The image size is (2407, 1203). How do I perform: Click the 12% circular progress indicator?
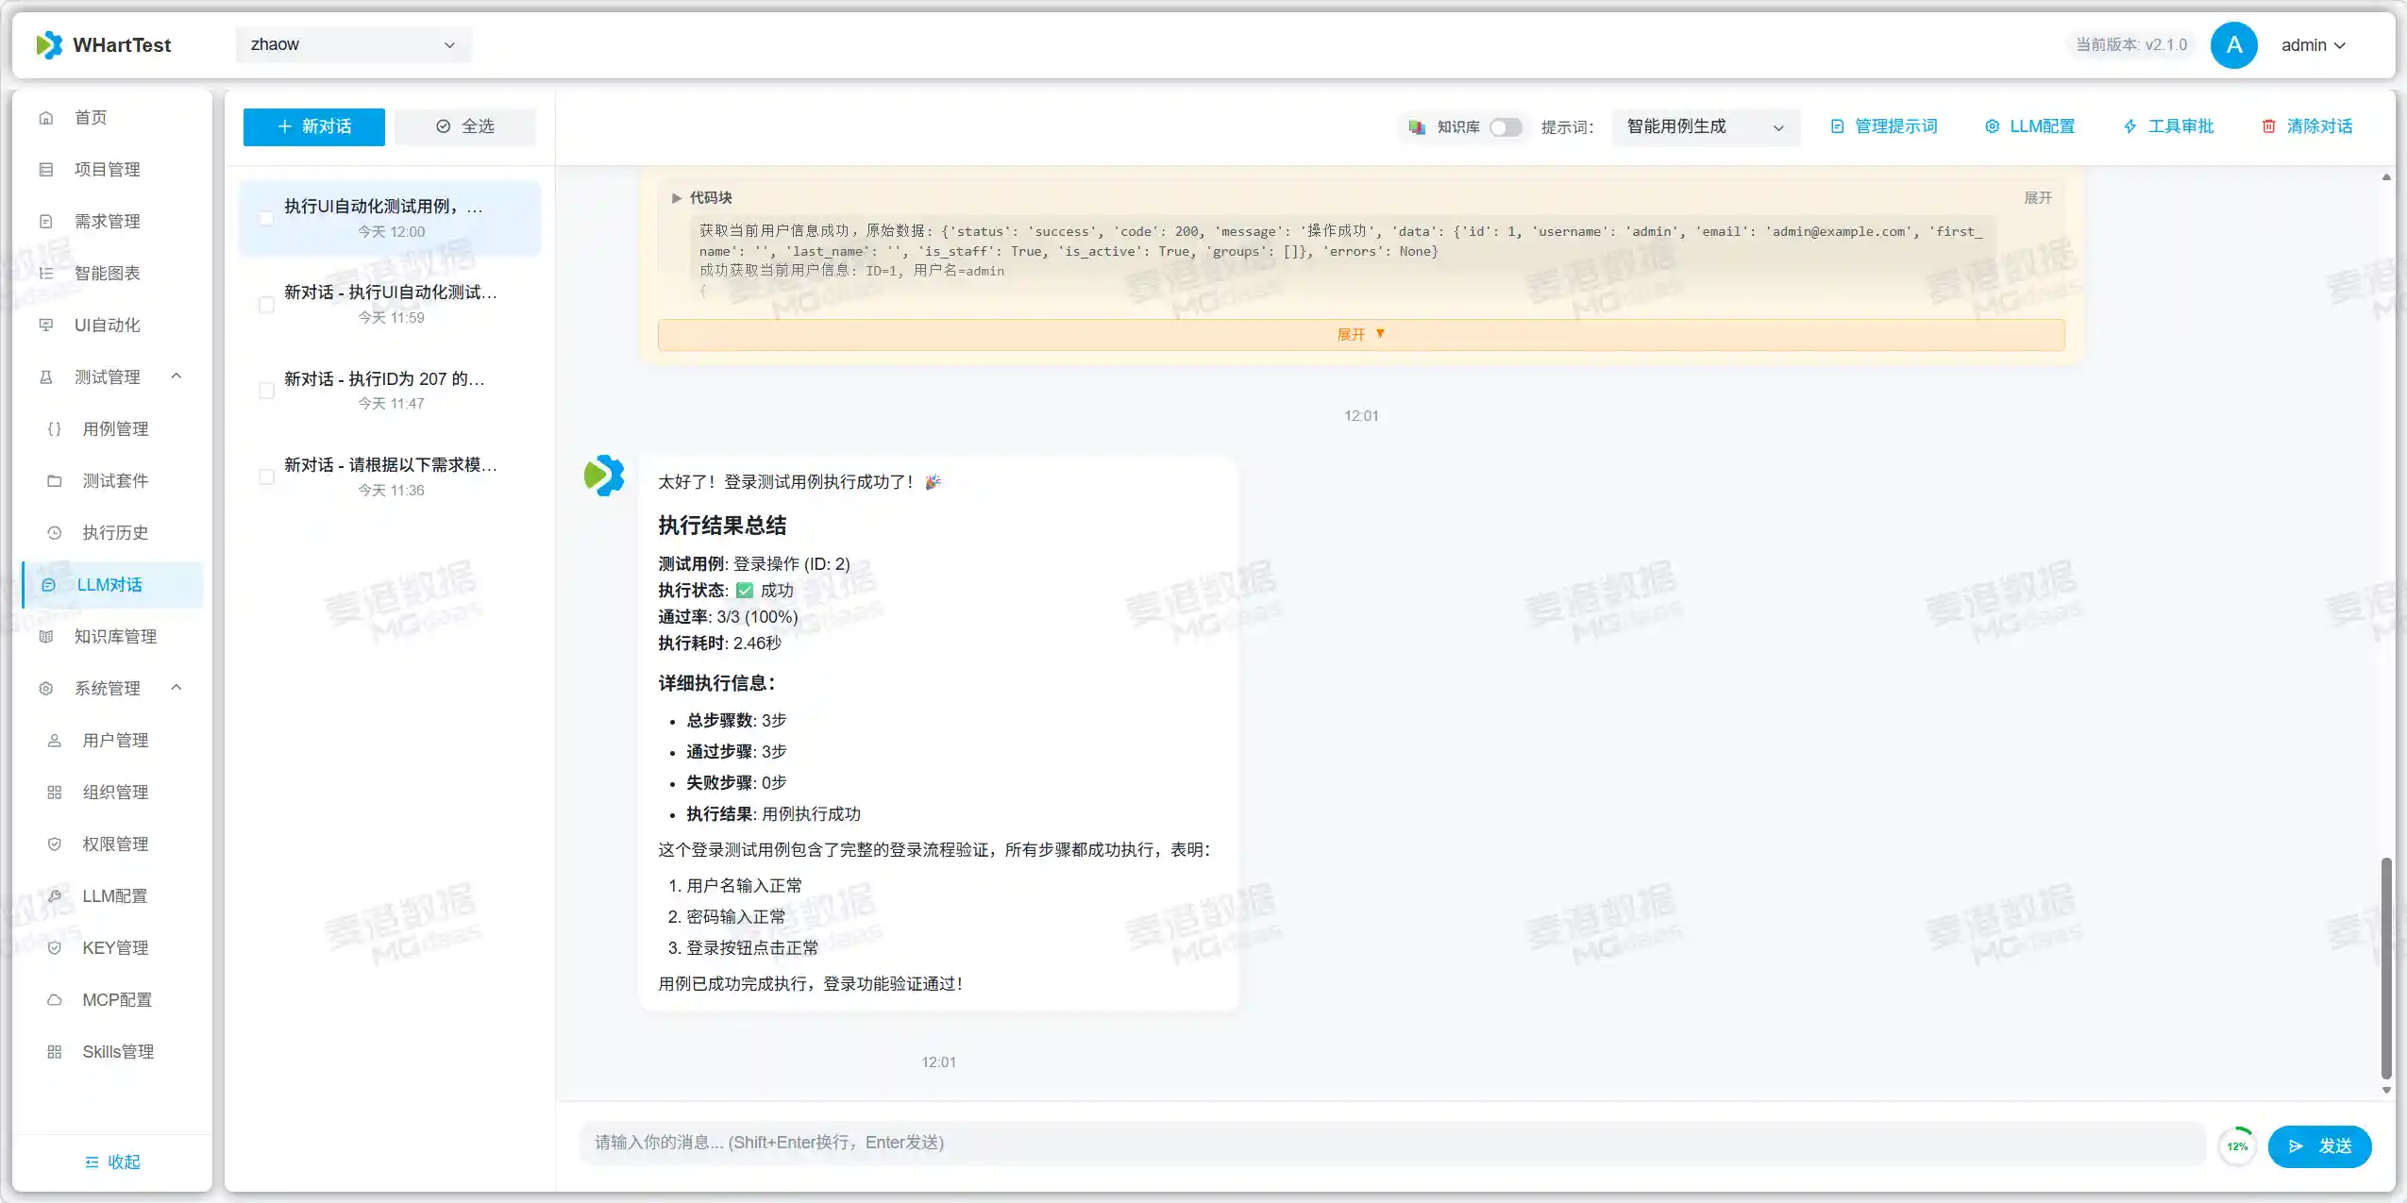click(2236, 1146)
